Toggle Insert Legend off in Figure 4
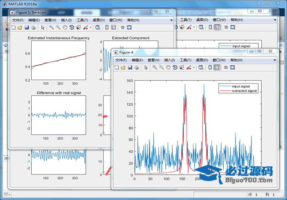Image resolution: width=287 pixels, height=200 pixels. coord(217,68)
